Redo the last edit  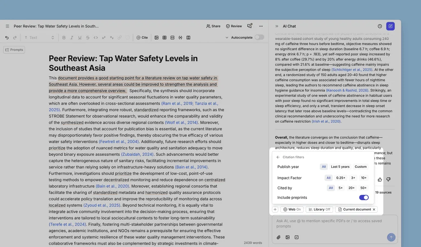[x=15, y=37]
